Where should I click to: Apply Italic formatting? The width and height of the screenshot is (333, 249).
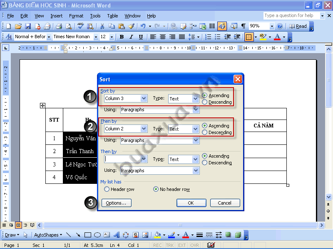point(131,37)
